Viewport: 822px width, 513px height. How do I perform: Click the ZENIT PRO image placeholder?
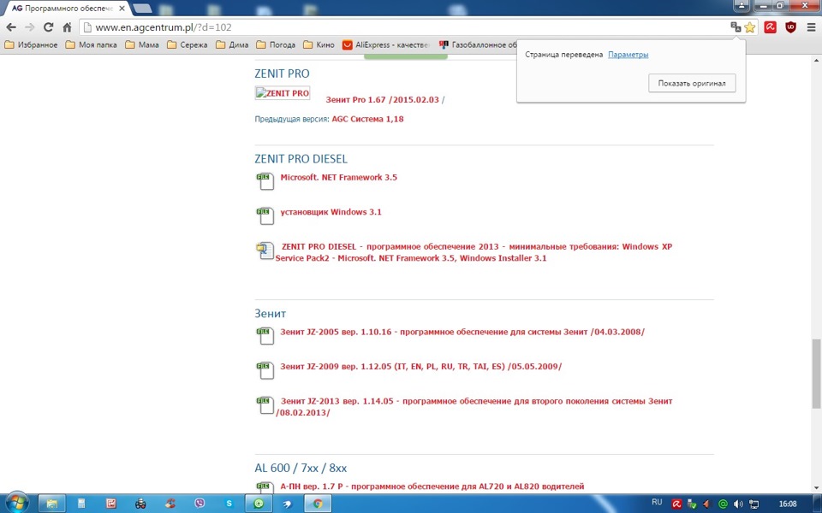click(x=283, y=93)
